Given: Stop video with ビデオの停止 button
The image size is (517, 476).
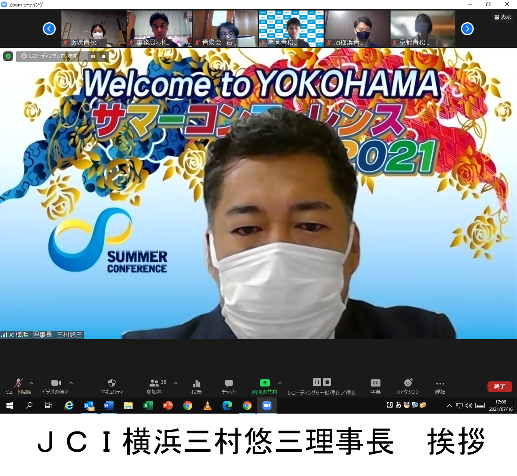Looking at the screenshot, I should pos(56,386).
